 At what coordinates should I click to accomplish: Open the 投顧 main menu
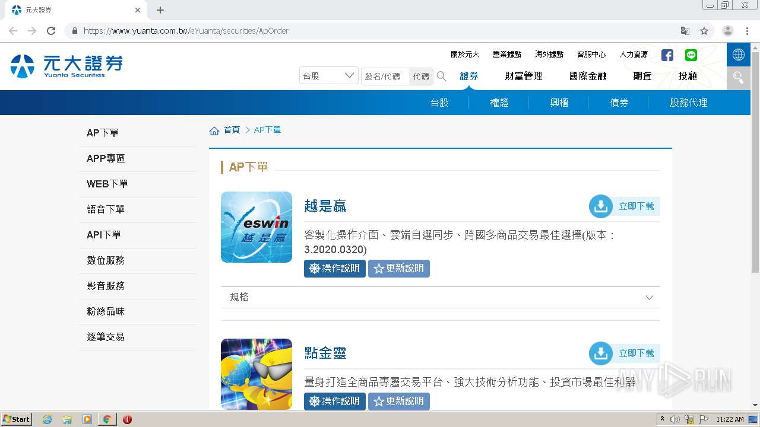tap(688, 76)
